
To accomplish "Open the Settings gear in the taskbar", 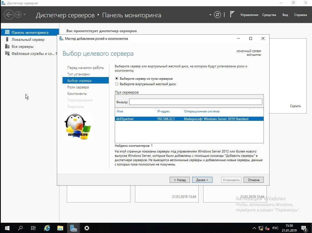I will coord(87,228).
